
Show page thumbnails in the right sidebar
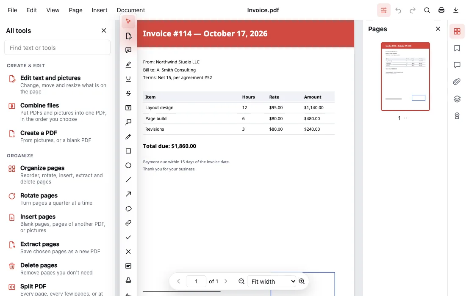[457, 31]
